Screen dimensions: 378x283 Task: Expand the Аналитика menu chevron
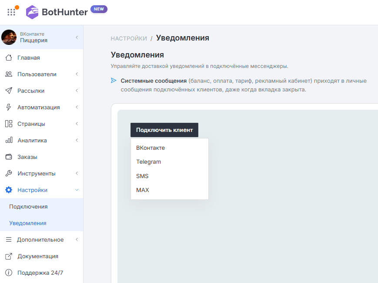77,140
